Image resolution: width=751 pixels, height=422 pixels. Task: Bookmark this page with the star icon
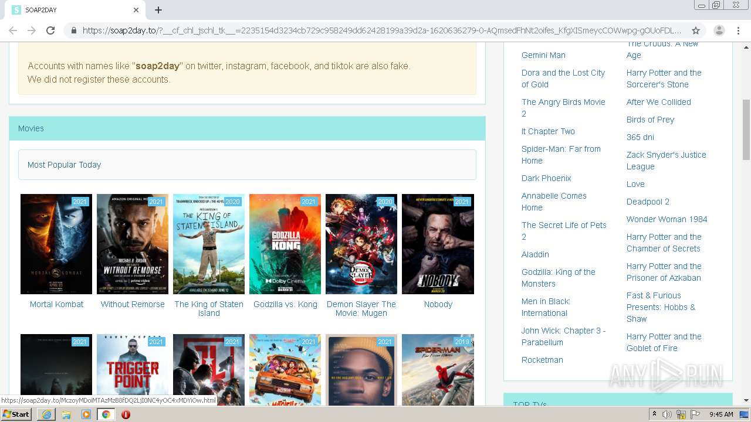pos(696,30)
